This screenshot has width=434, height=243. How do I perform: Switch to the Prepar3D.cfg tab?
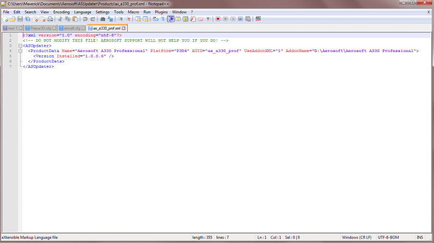pyautogui.click(x=40, y=28)
